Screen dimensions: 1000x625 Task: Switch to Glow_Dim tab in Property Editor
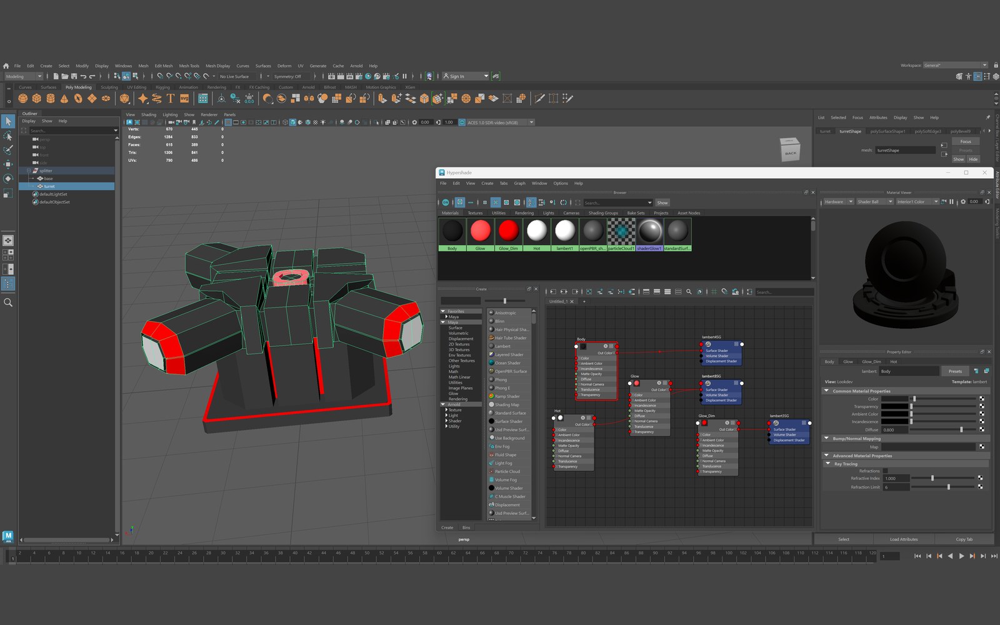coord(871,362)
